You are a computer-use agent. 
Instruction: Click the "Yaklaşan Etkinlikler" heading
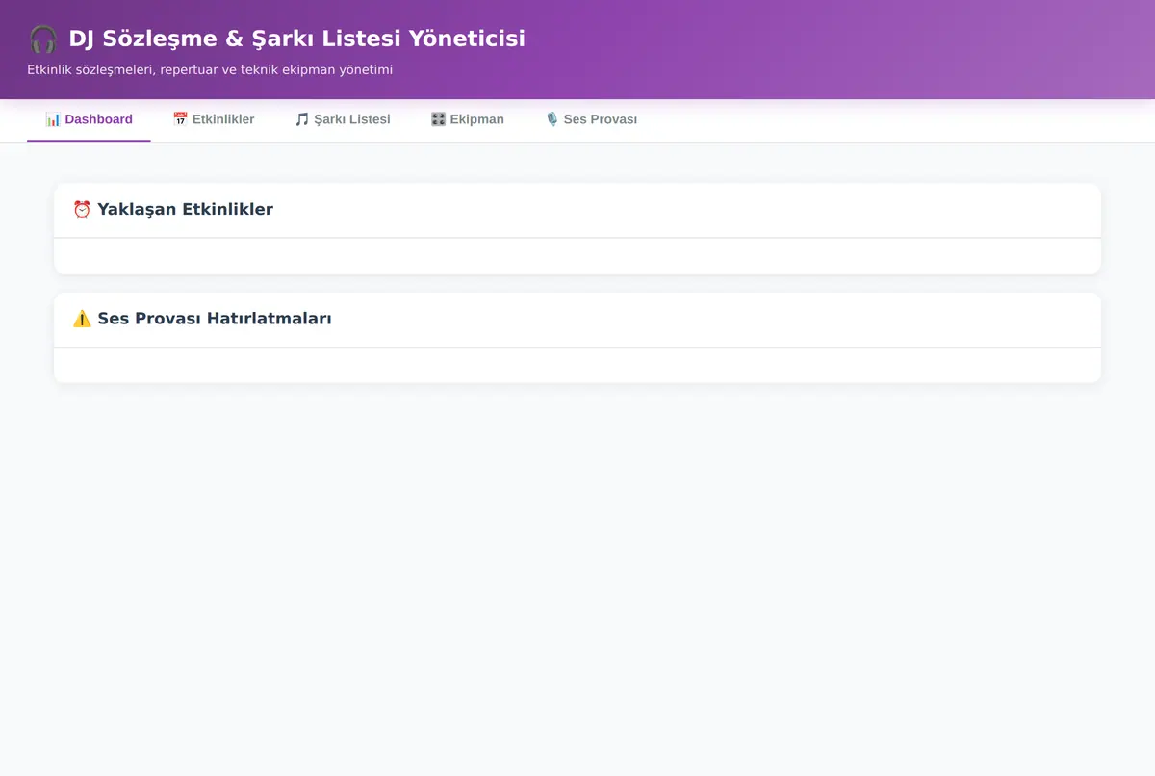point(185,209)
